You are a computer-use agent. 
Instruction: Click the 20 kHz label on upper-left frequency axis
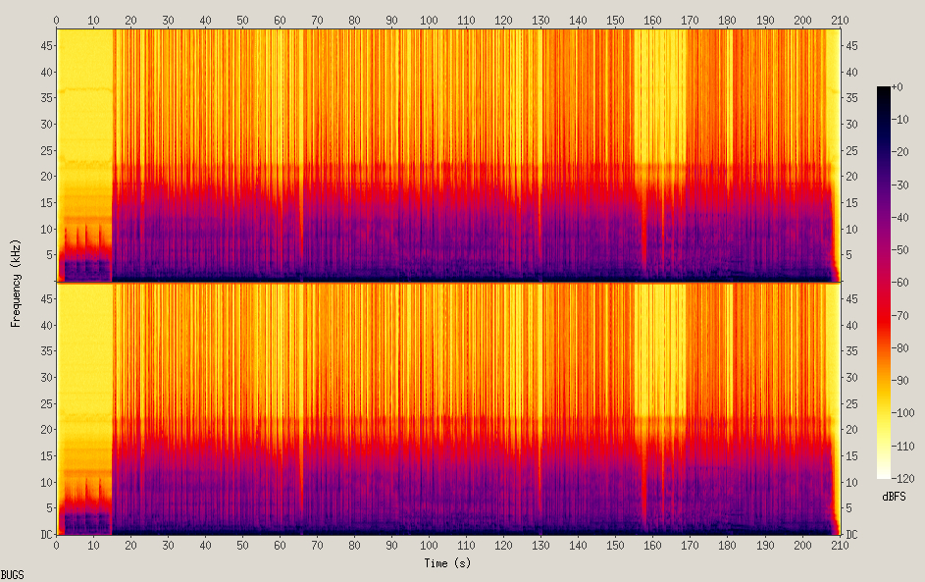pos(44,177)
